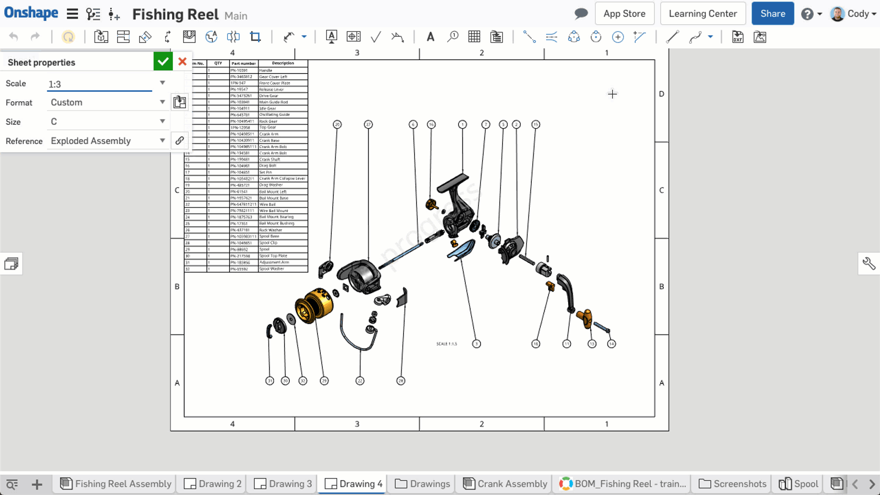880x495 pixels.
Task: Open the Fishing Reel Assembly tab
Action: pos(114,483)
